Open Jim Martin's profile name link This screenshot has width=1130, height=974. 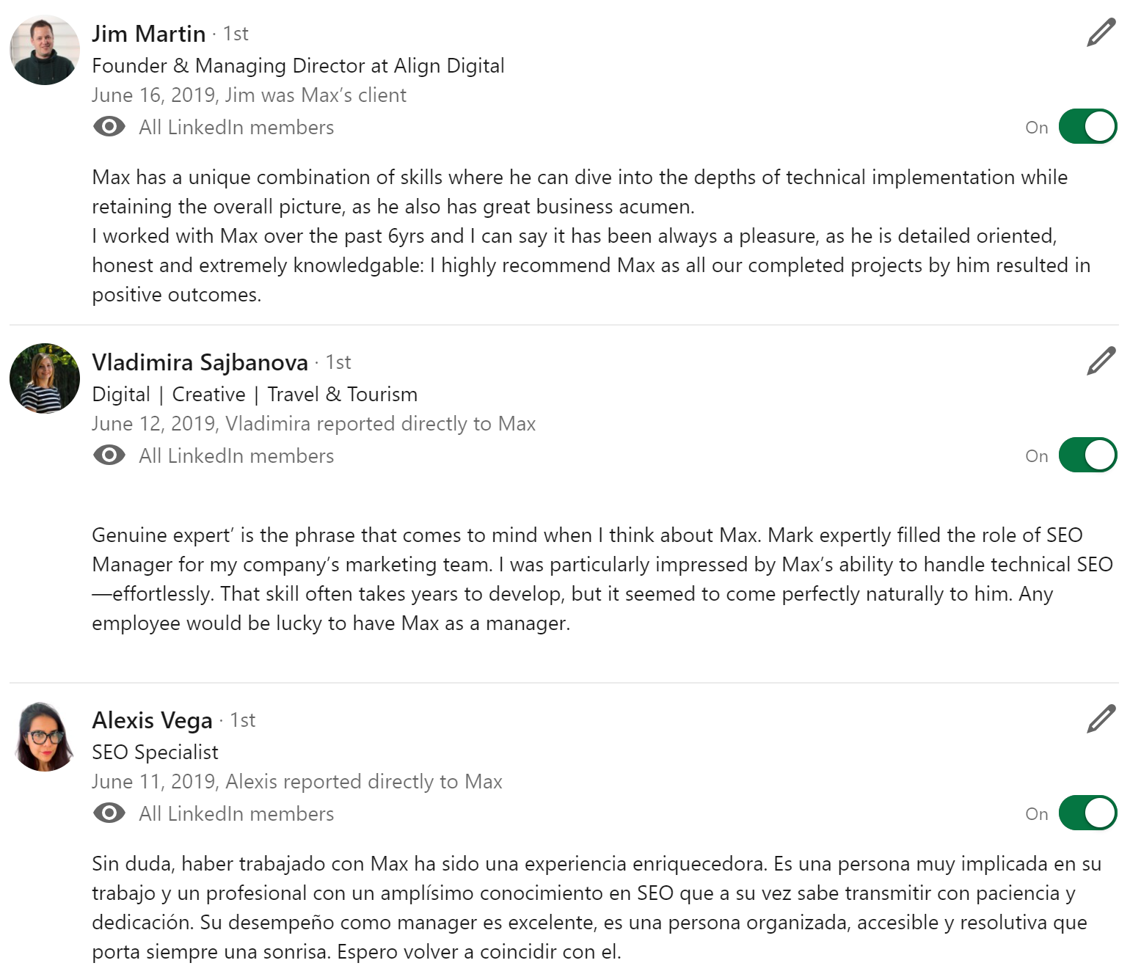[x=149, y=34]
